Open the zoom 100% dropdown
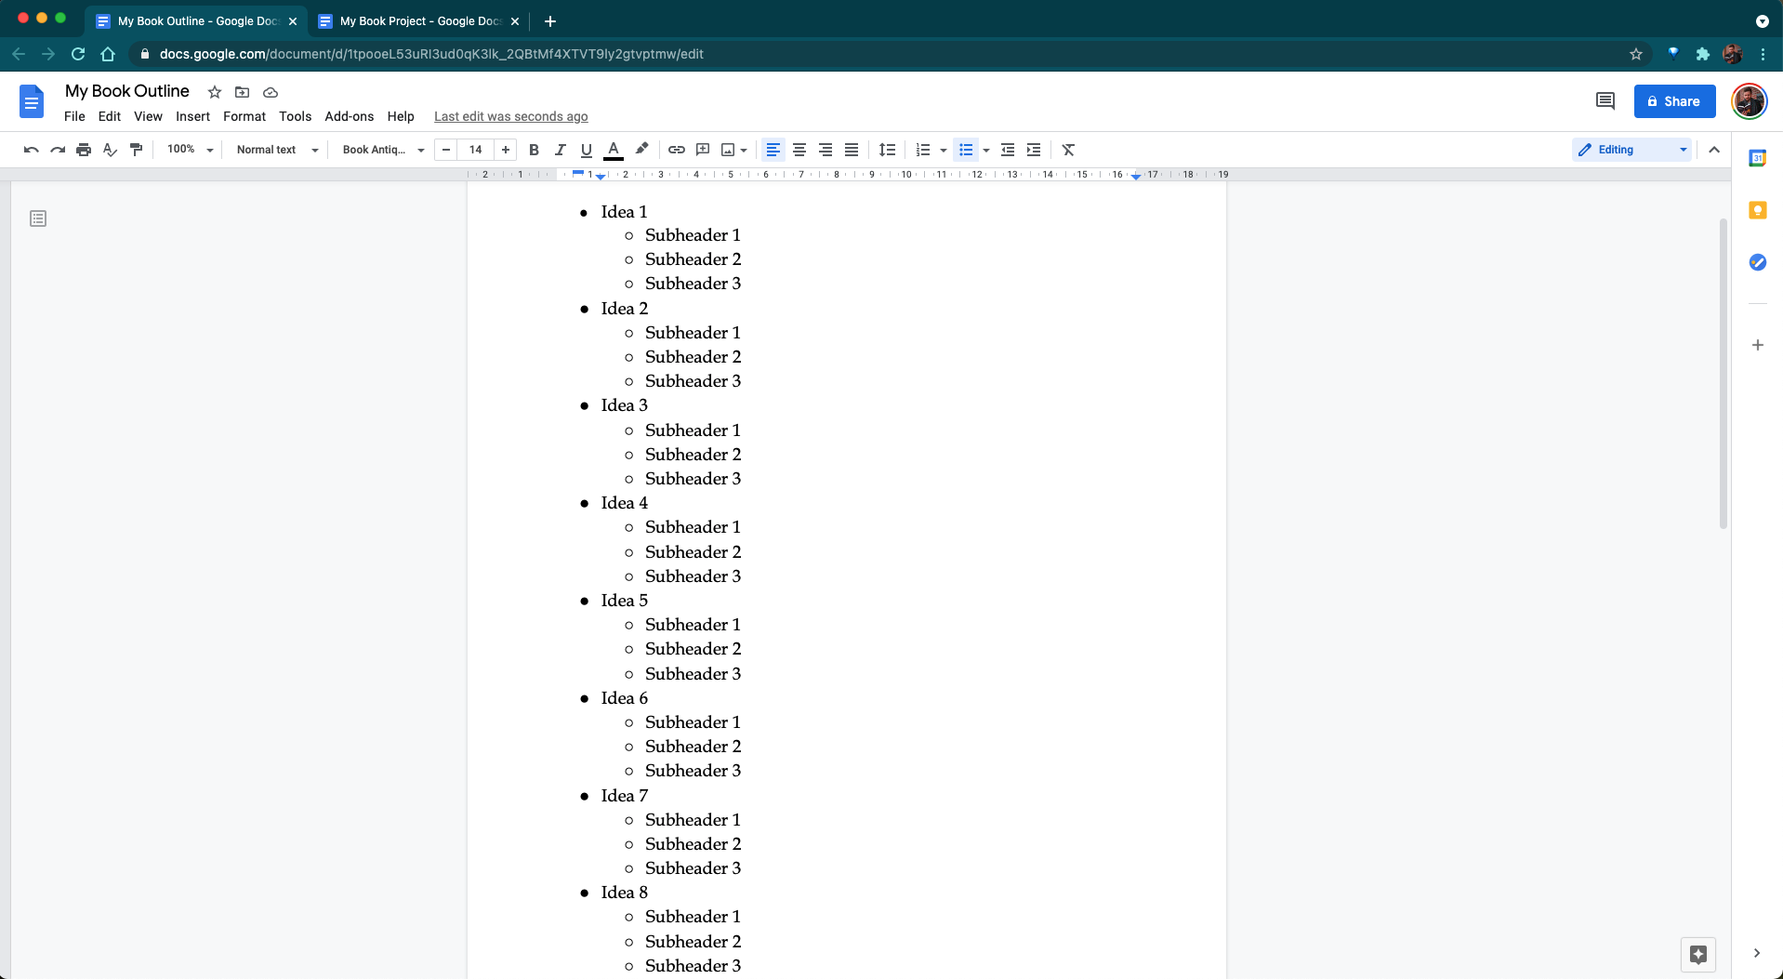 coord(190,150)
